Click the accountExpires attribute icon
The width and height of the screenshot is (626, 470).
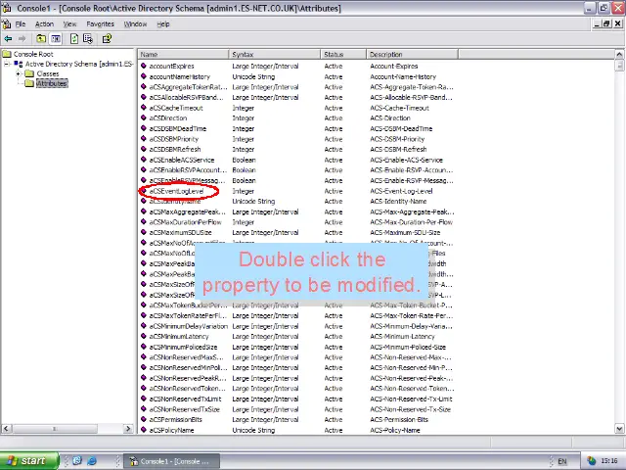[143, 67]
